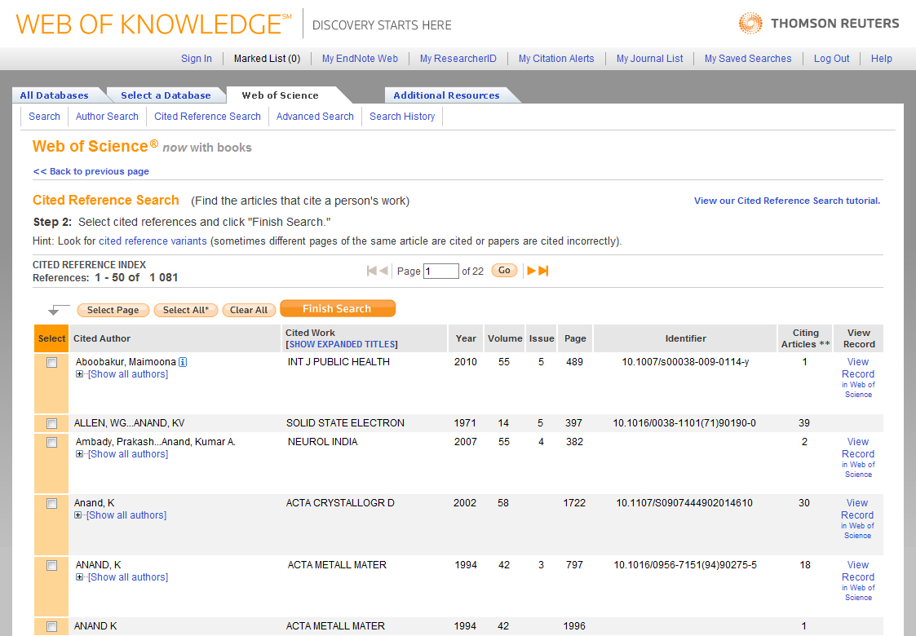Image resolution: width=916 pixels, height=636 pixels.
Task: Go to the first page arrow icon
Action: [372, 271]
